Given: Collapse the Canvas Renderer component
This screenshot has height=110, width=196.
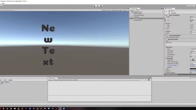Looking at the screenshot, I should 165,35.
